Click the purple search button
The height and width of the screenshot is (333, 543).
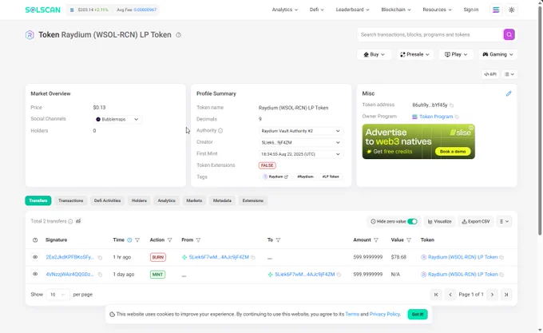[509, 34]
